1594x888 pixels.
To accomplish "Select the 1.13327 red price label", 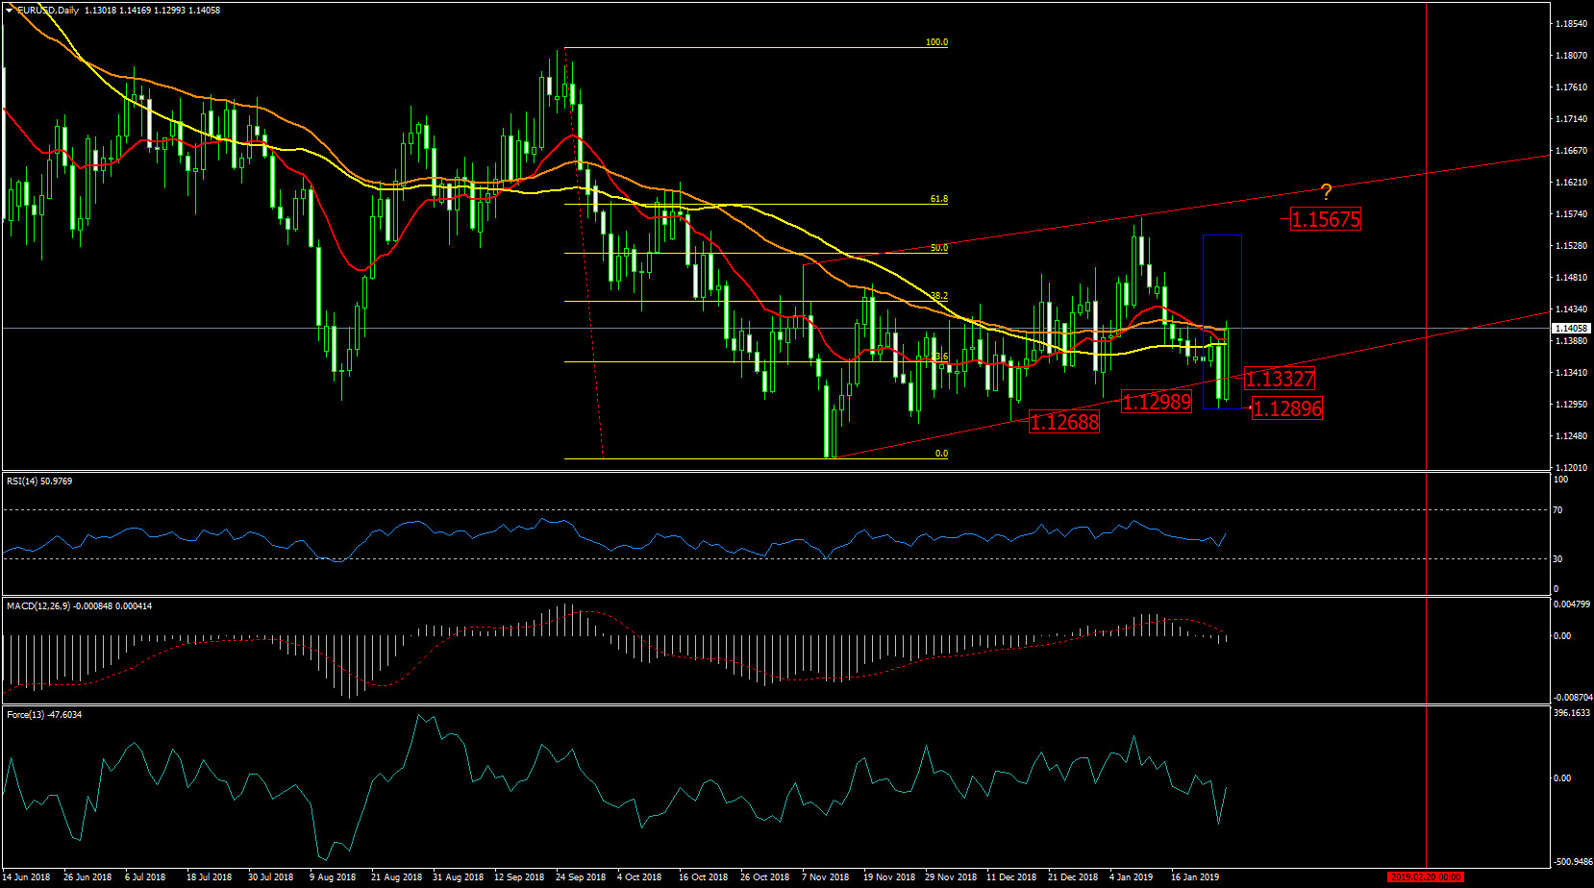I will (x=1280, y=379).
